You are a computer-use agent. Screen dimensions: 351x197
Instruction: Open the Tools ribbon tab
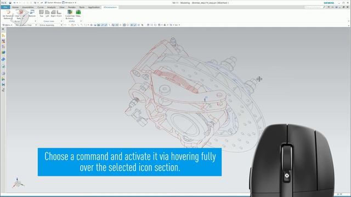tap(82, 7)
